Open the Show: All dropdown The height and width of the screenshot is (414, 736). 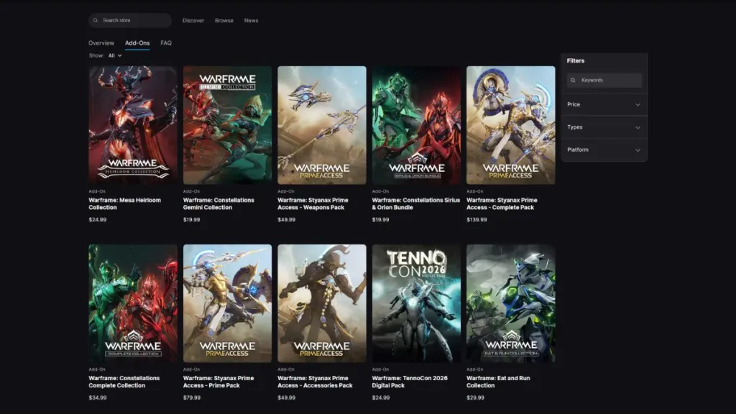pos(115,55)
